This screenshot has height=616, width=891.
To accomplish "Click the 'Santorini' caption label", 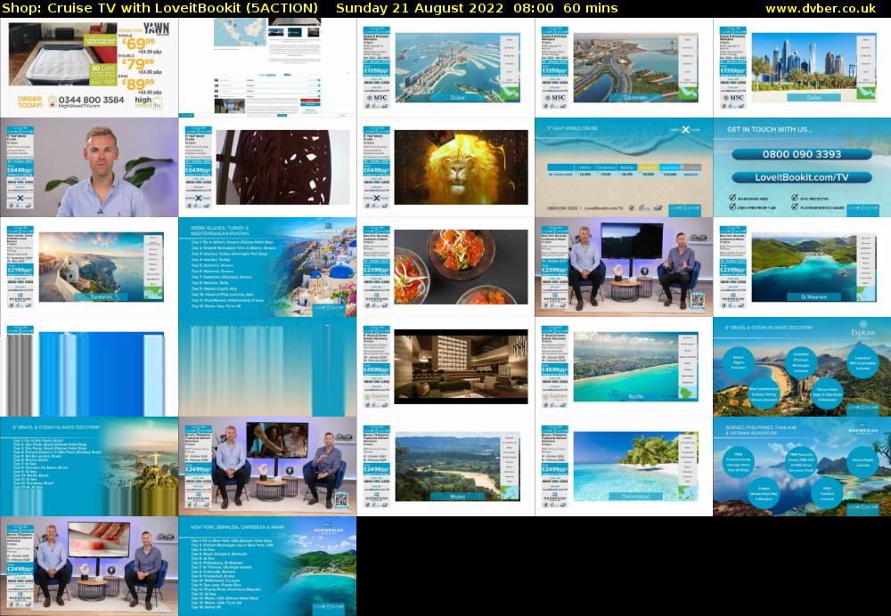I will [102, 297].
